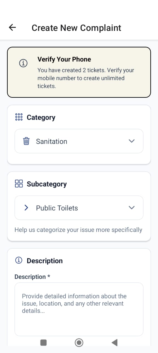Tap the Verify Your Phone notification card
This screenshot has width=158, height=353.
pyautogui.click(x=79, y=72)
